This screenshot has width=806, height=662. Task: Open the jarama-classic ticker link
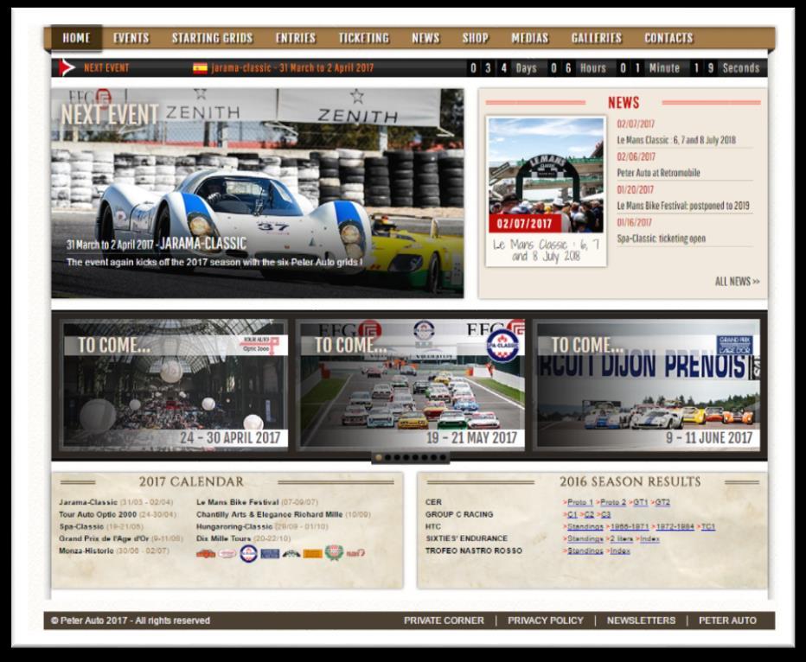(x=292, y=67)
